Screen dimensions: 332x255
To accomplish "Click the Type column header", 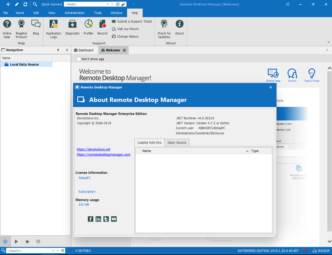I will pyautogui.click(x=261, y=151).
